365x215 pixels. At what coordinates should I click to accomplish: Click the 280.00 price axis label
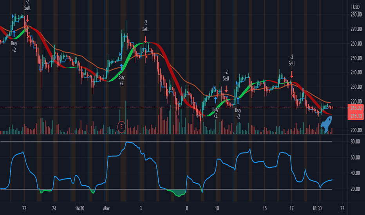coord(356,14)
